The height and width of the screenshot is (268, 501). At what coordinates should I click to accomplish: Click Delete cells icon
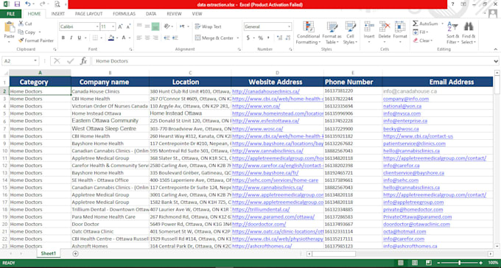click(x=385, y=27)
